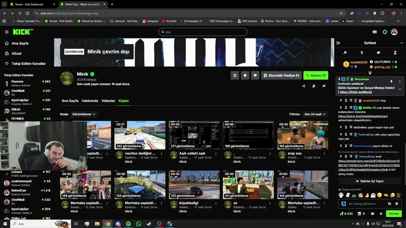The height and width of the screenshot is (228, 406).
Task: Open Gözat in left sidebar
Action: (16, 54)
